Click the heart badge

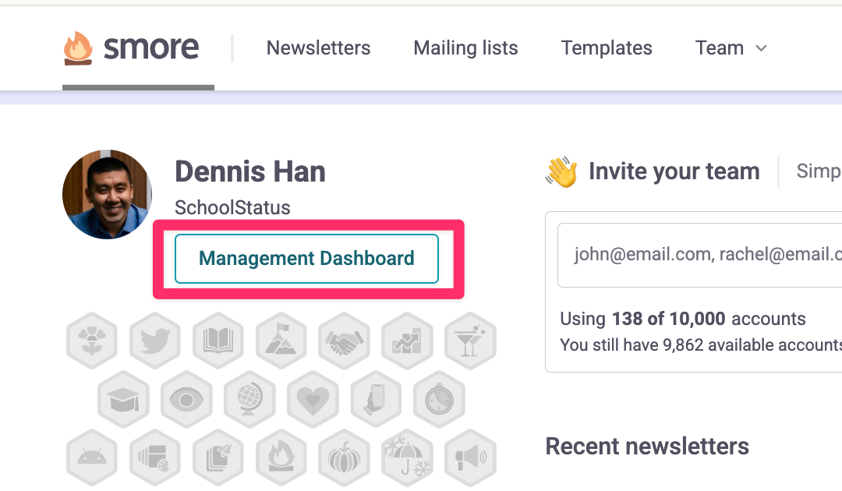pyautogui.click(x=313, y=400)
